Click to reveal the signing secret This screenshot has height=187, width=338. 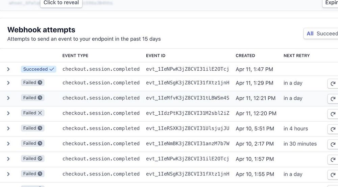pyautogui.click(x=61, y=3)
